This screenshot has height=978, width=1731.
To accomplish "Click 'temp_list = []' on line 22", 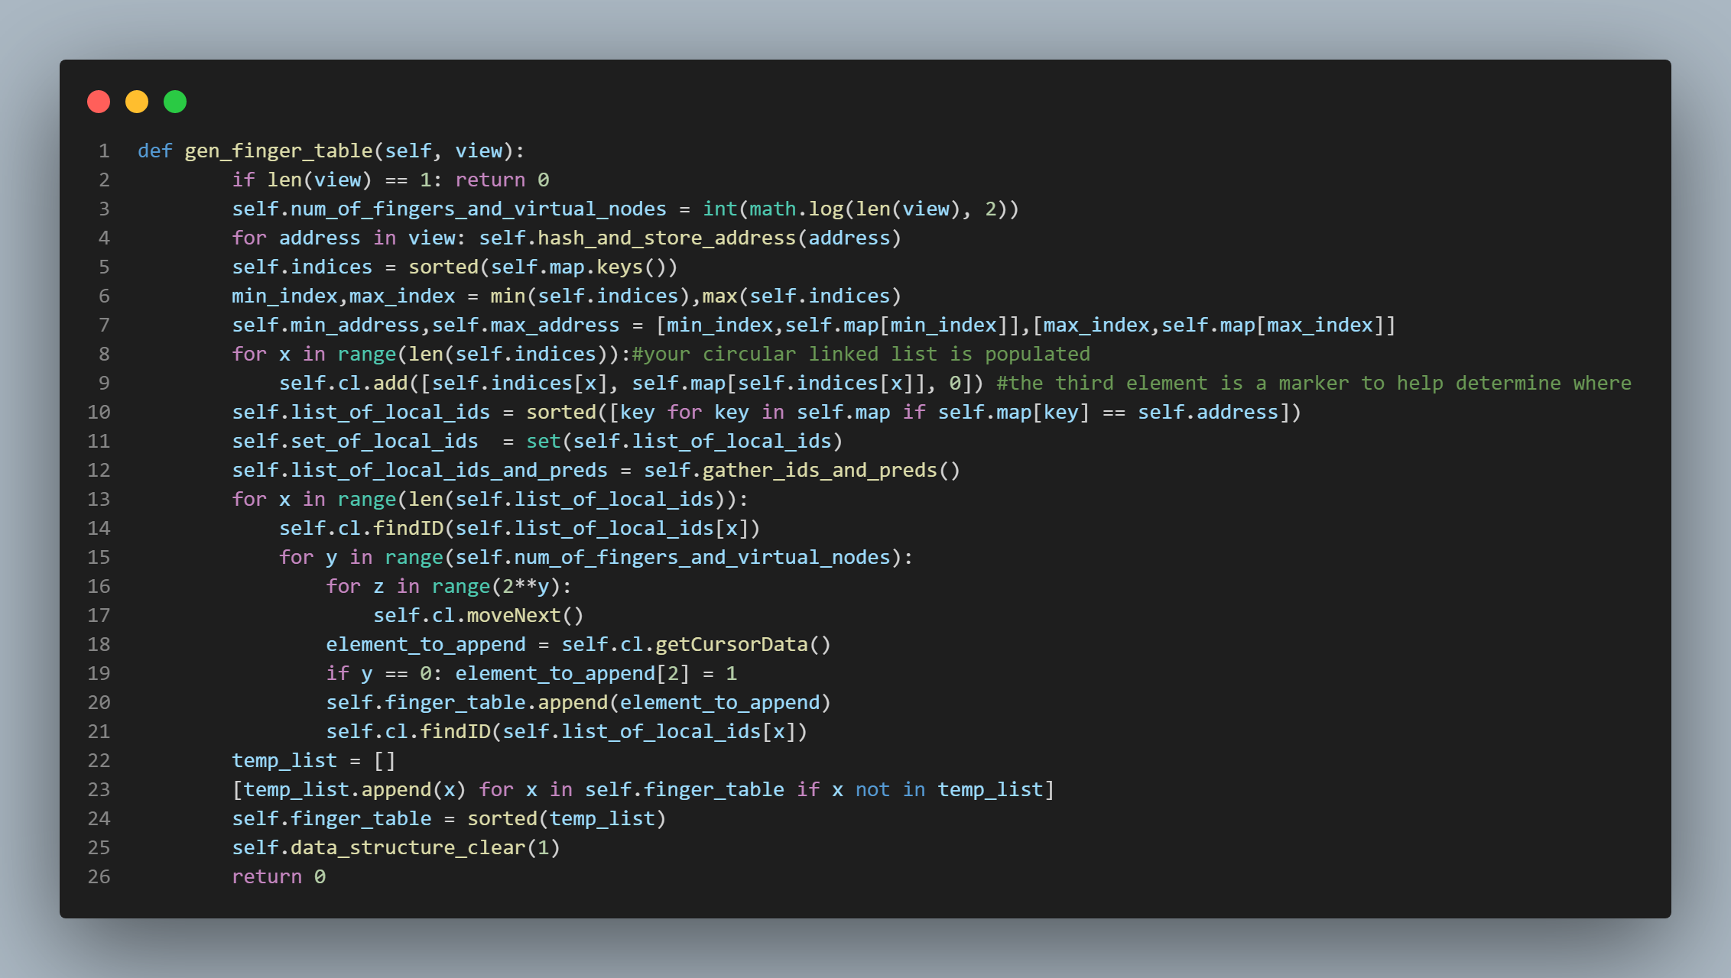I will [x=314, y=760].
